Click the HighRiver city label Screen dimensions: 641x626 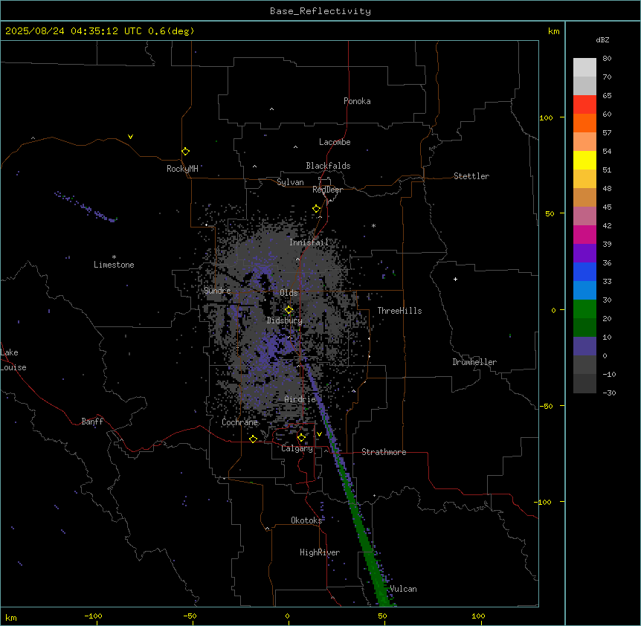tap(320, 552)
